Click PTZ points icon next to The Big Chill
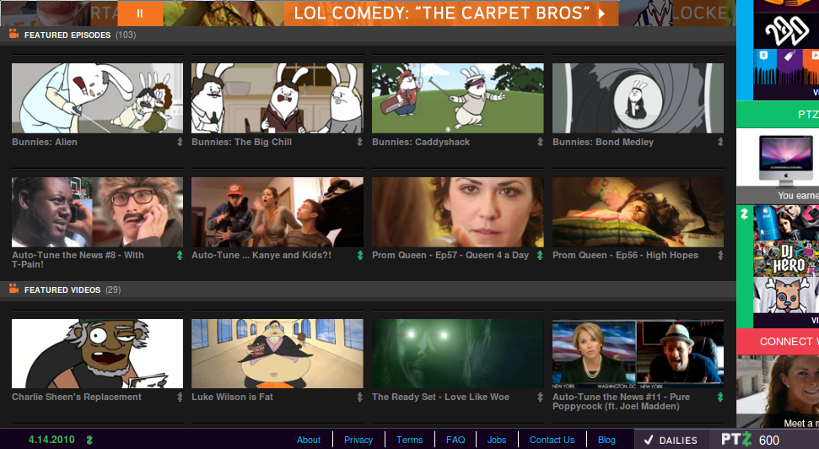The height and width of the screenshot is (449, 819). tap(360, 142)
